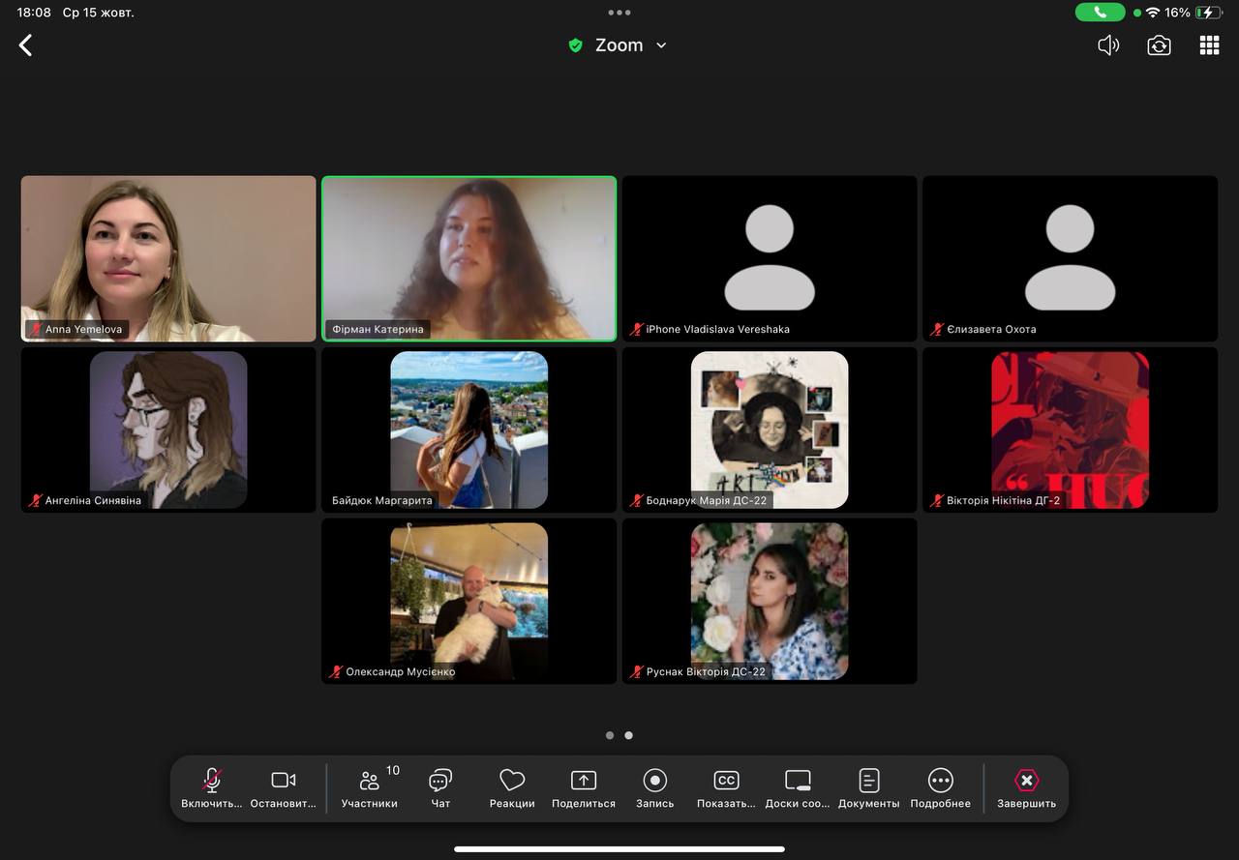This screenshot has width=1239, height=860.
Task: Open Reactions (Реакции) heart icon
Action: pyautogui.click(x=512, y=787)
